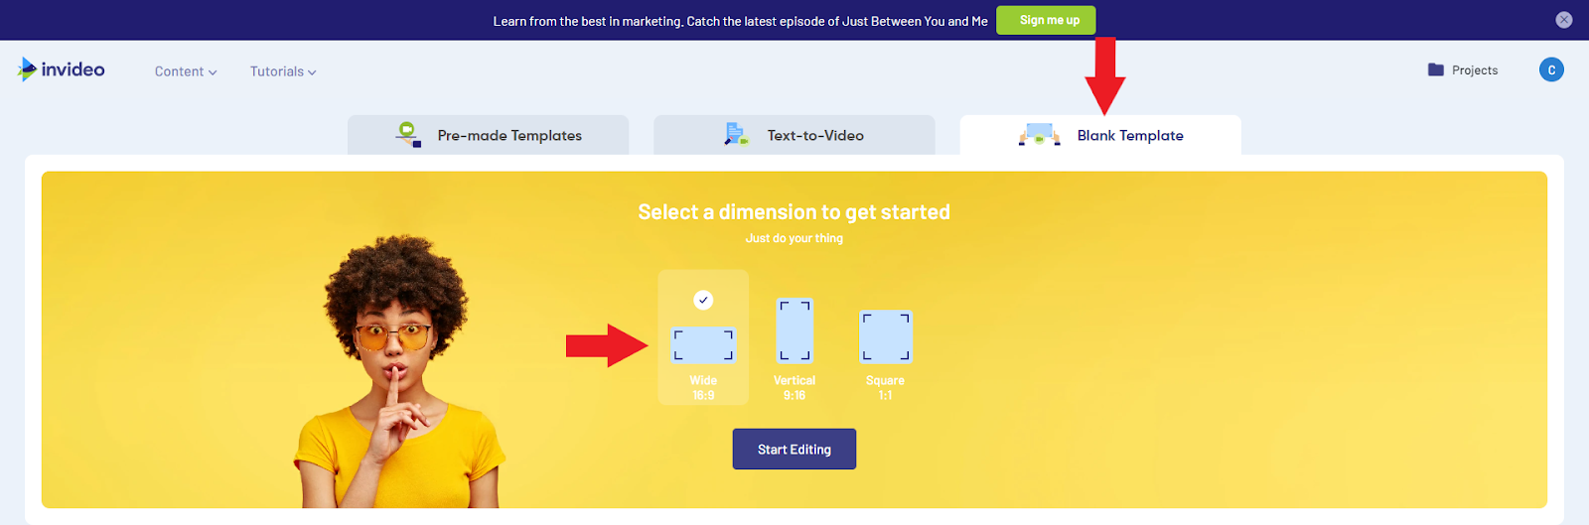Open Projects from the header
The image size is (1589, 525).
click(x=1463, y=70)
